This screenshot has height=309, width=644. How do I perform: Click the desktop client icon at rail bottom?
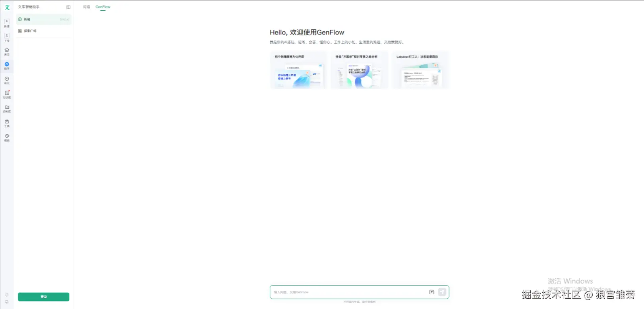point(7,302)
